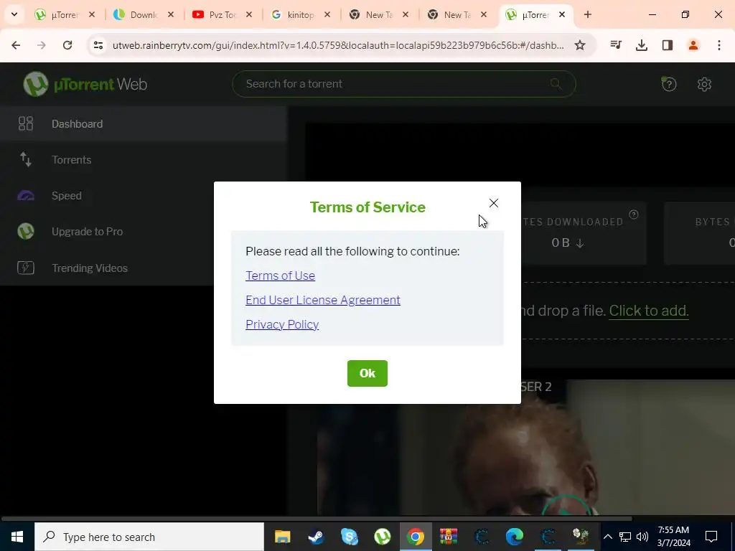Open µTorrent settings gear icon
This screenshot has width=735, height=551.
pos(704,85)
